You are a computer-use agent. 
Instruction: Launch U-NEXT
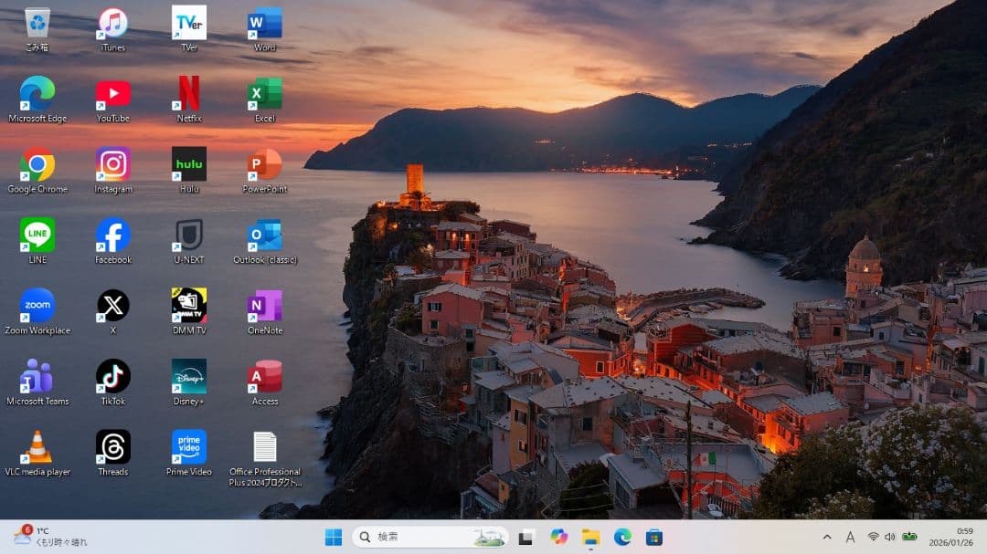tap(188, 234)
